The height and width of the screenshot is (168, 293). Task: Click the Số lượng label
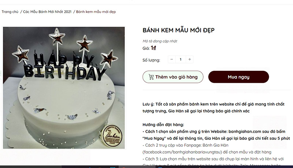151,60
